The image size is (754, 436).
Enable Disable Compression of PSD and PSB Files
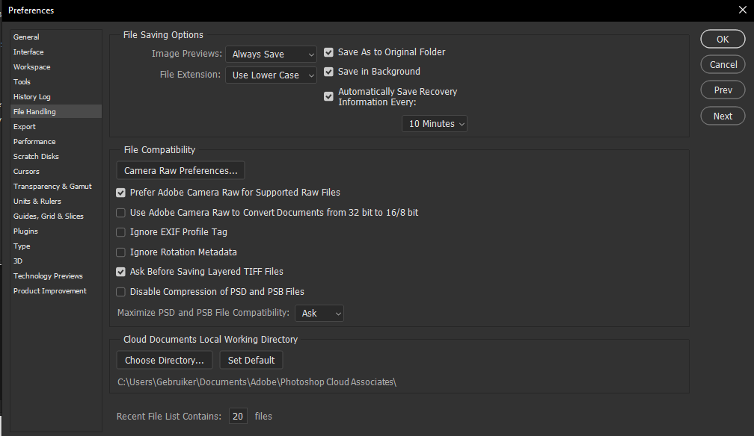point(120,292)
